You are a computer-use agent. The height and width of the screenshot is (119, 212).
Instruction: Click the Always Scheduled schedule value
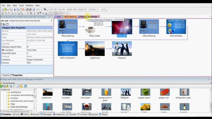pos(39,59)
